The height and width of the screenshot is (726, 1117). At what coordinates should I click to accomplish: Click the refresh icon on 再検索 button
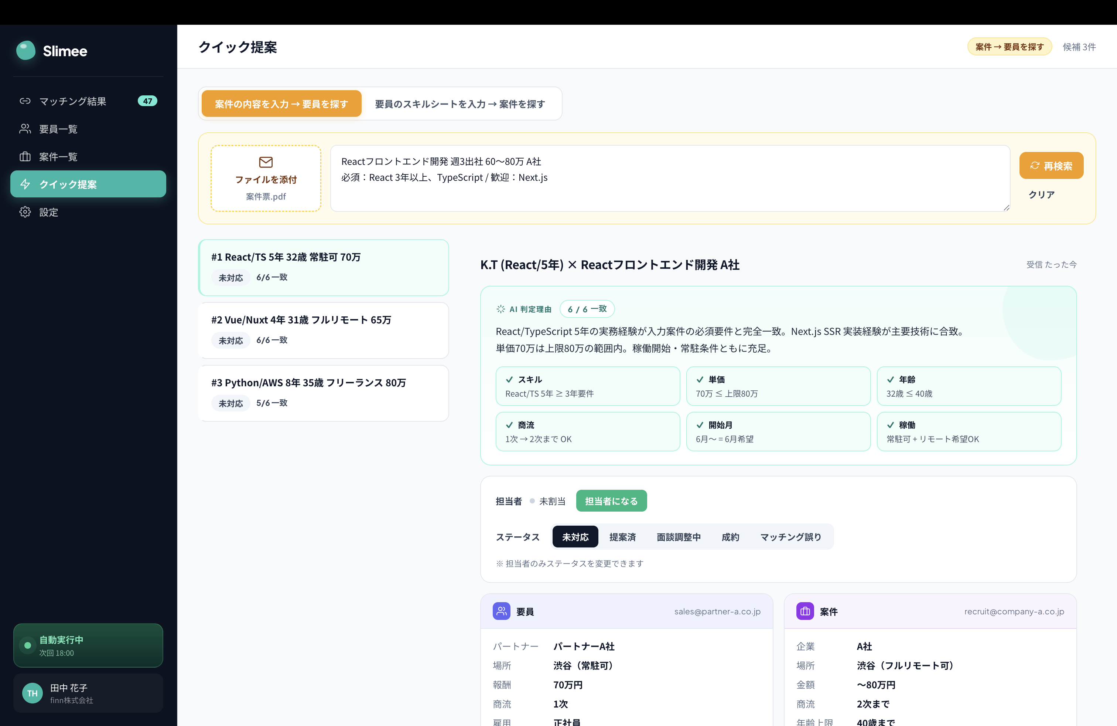(x=1034, y=165)
